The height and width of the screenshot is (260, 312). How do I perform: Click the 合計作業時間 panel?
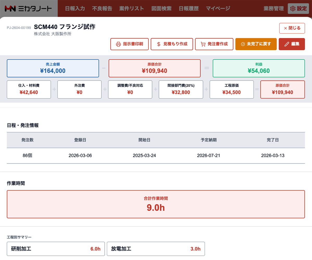point(156,204)
